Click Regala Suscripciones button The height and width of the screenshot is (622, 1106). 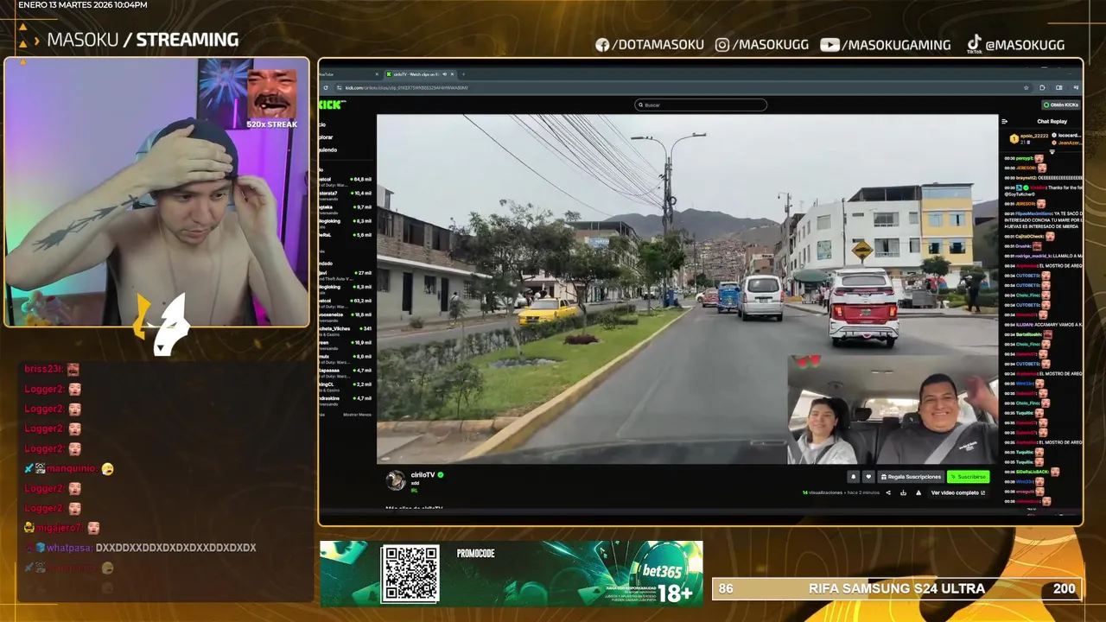911,477
